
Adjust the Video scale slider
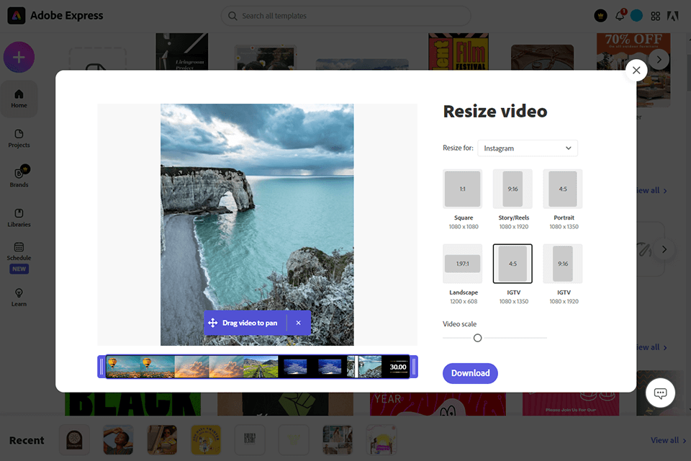(477, 337)
